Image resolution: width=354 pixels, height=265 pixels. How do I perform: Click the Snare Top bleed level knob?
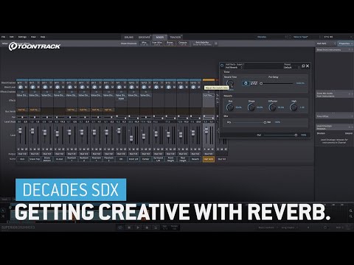pyautogui.click(x=33, y=87)
